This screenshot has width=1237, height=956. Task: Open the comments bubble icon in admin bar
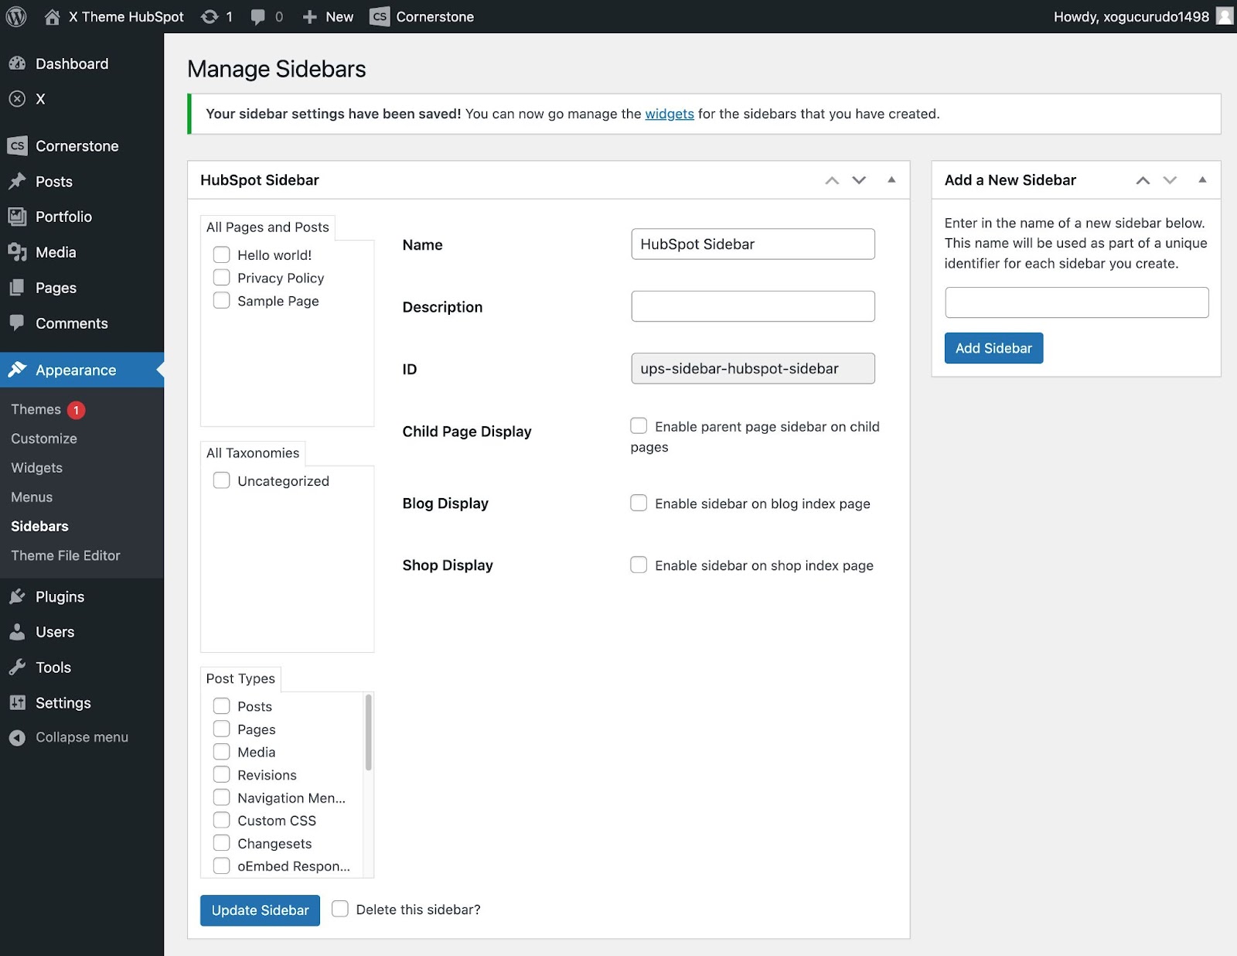(258, 16)
